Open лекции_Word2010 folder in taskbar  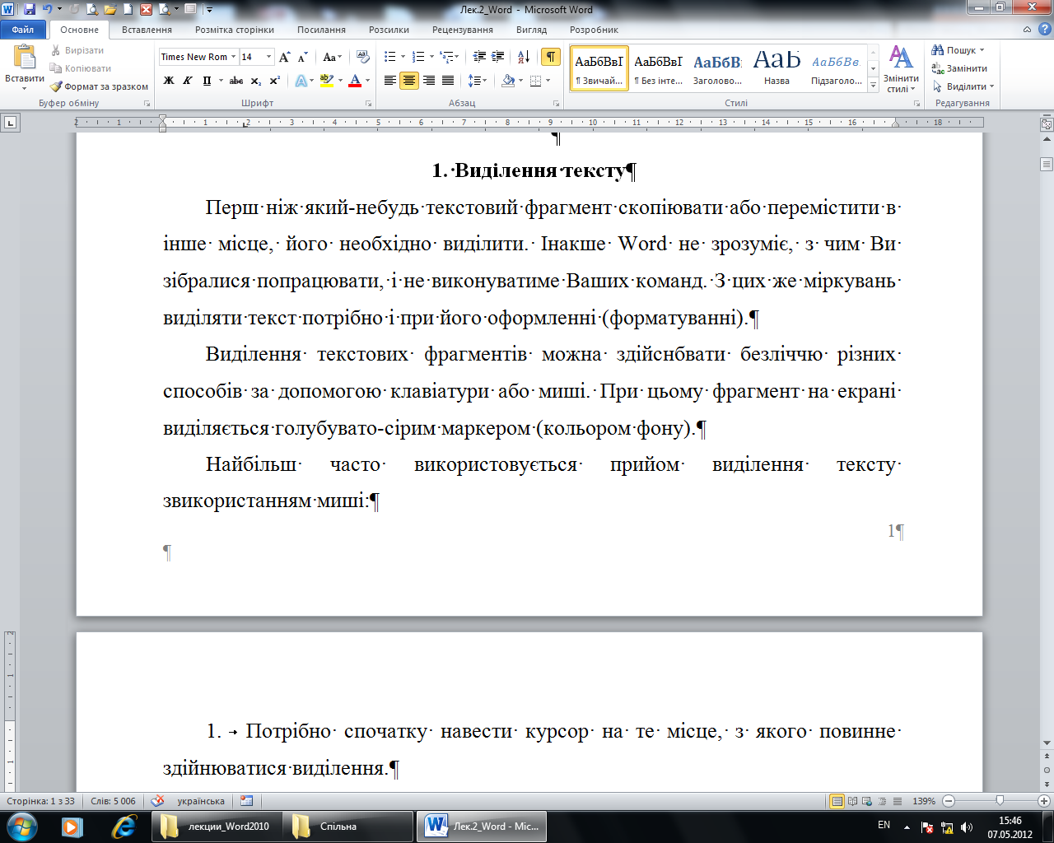217,826
